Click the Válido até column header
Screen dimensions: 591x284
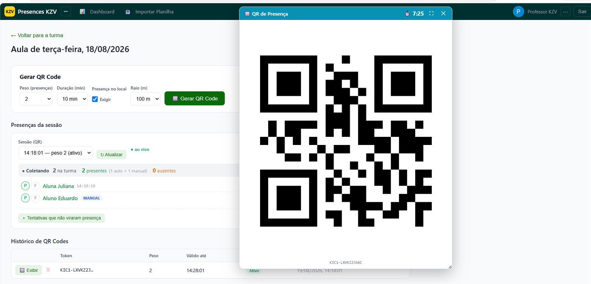click(196, 256)
